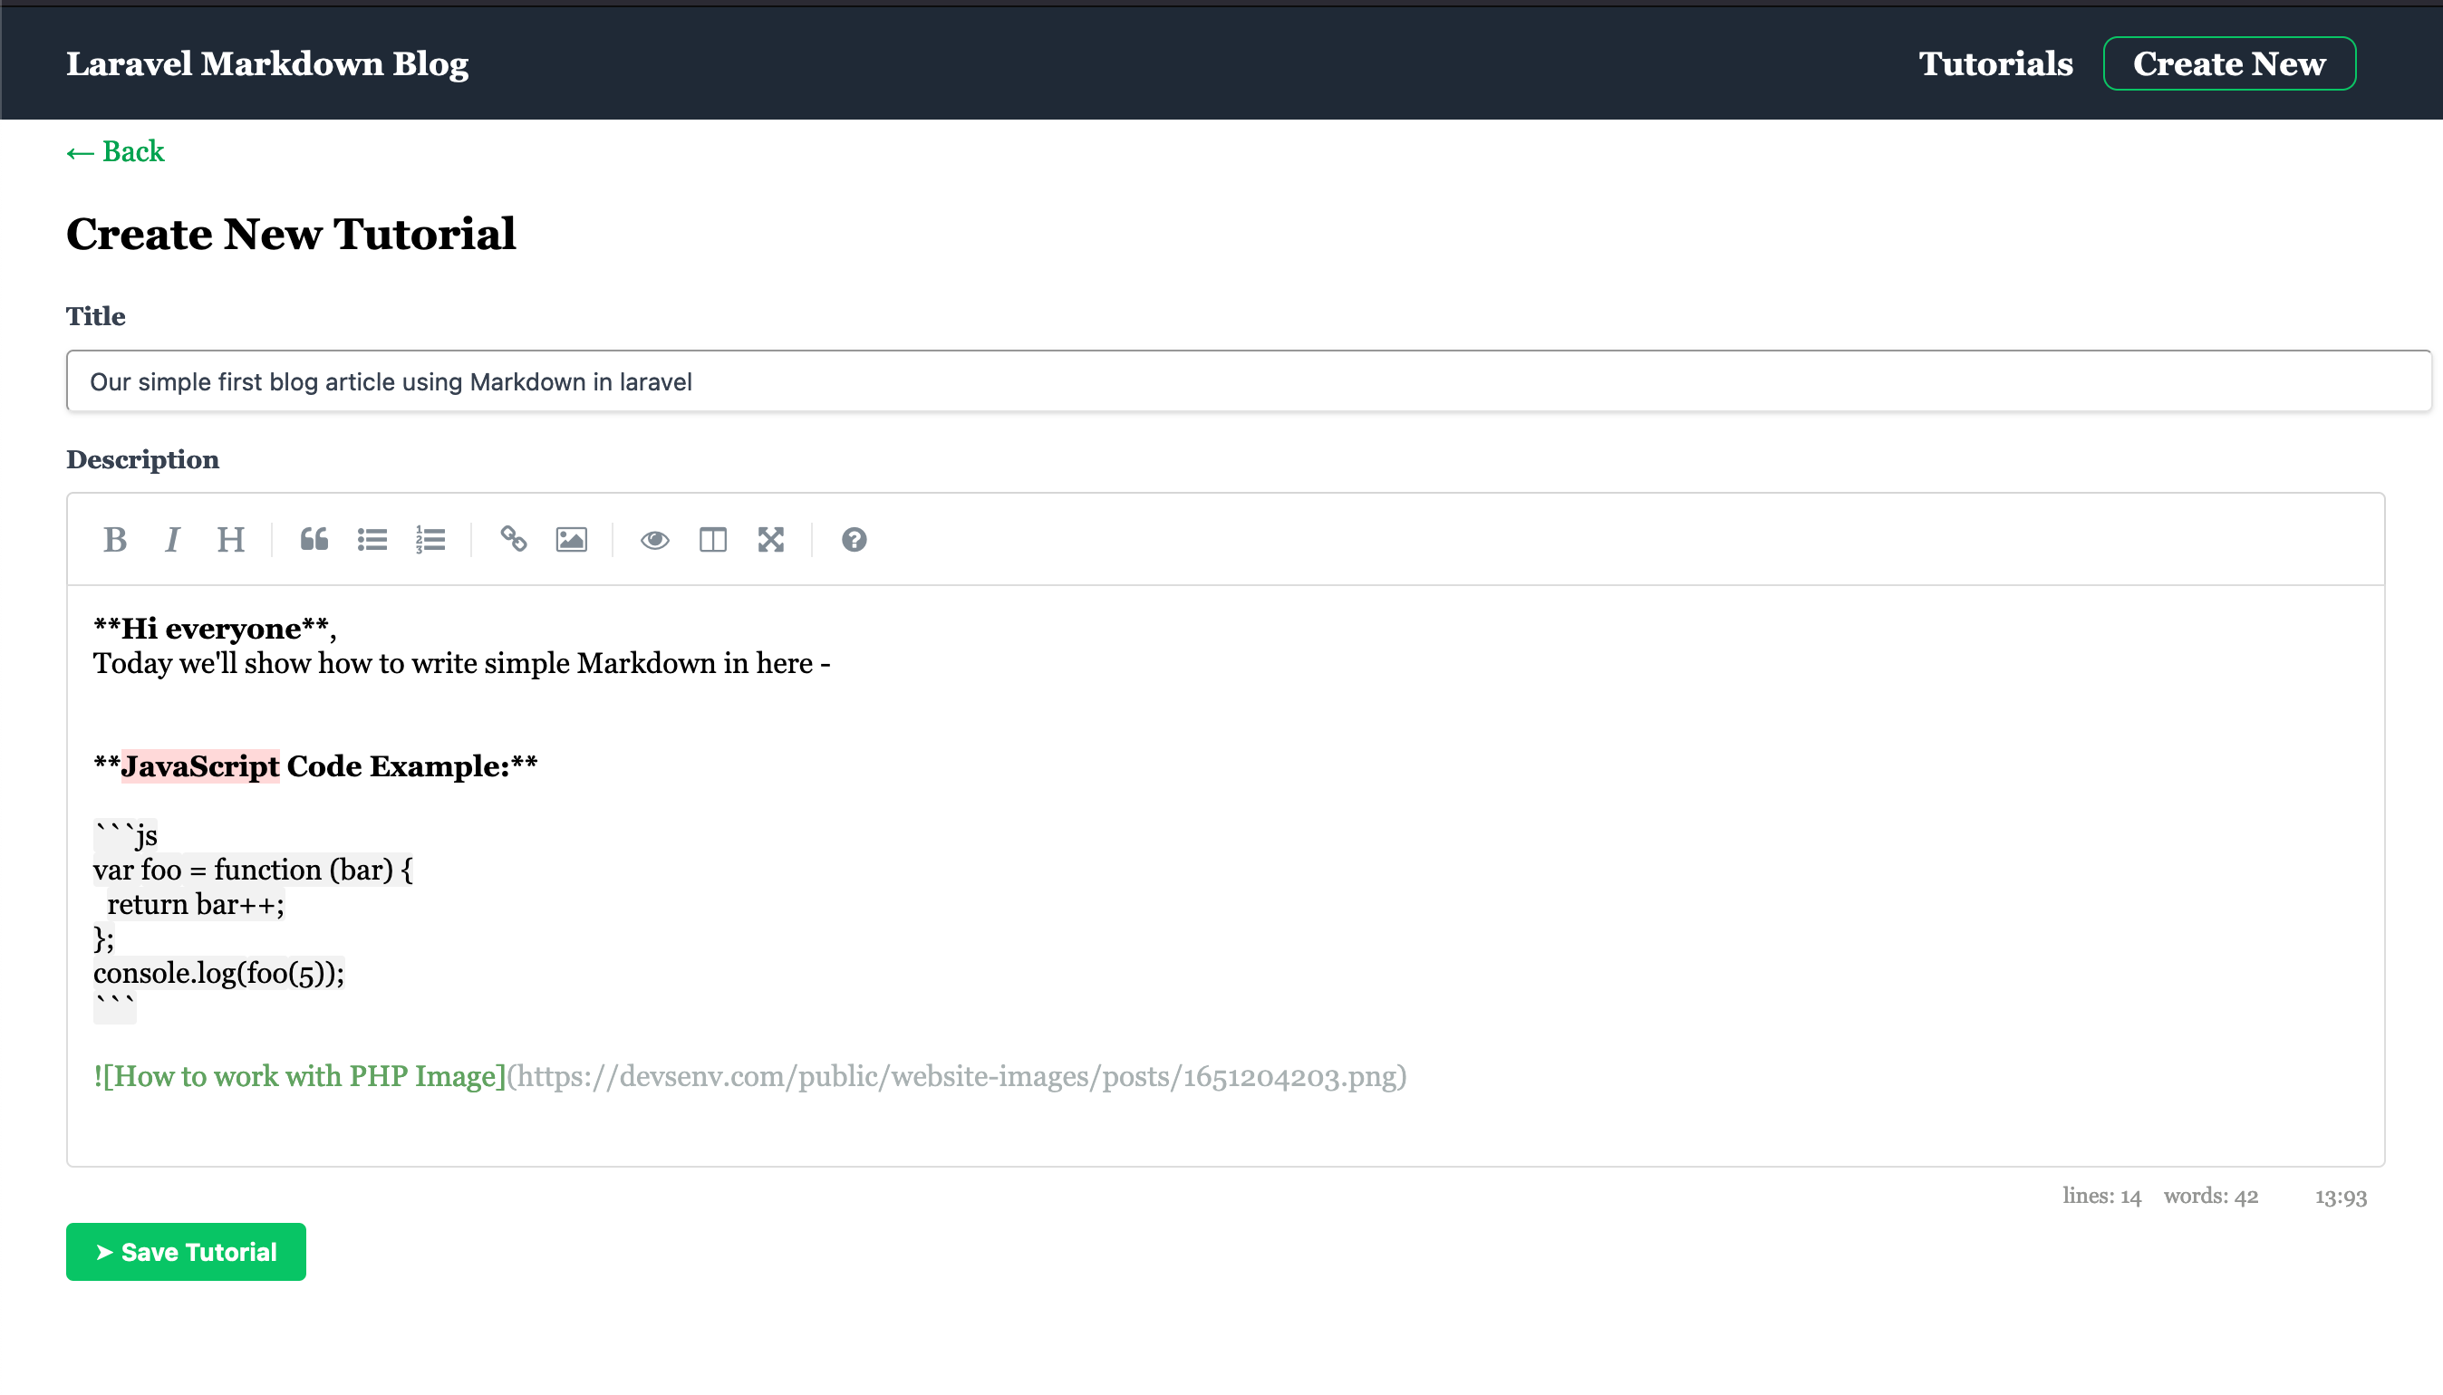Toggle side-by-side editor view
The width and height of the screenshot is (2443, 1395).
[x=713, y=541]
